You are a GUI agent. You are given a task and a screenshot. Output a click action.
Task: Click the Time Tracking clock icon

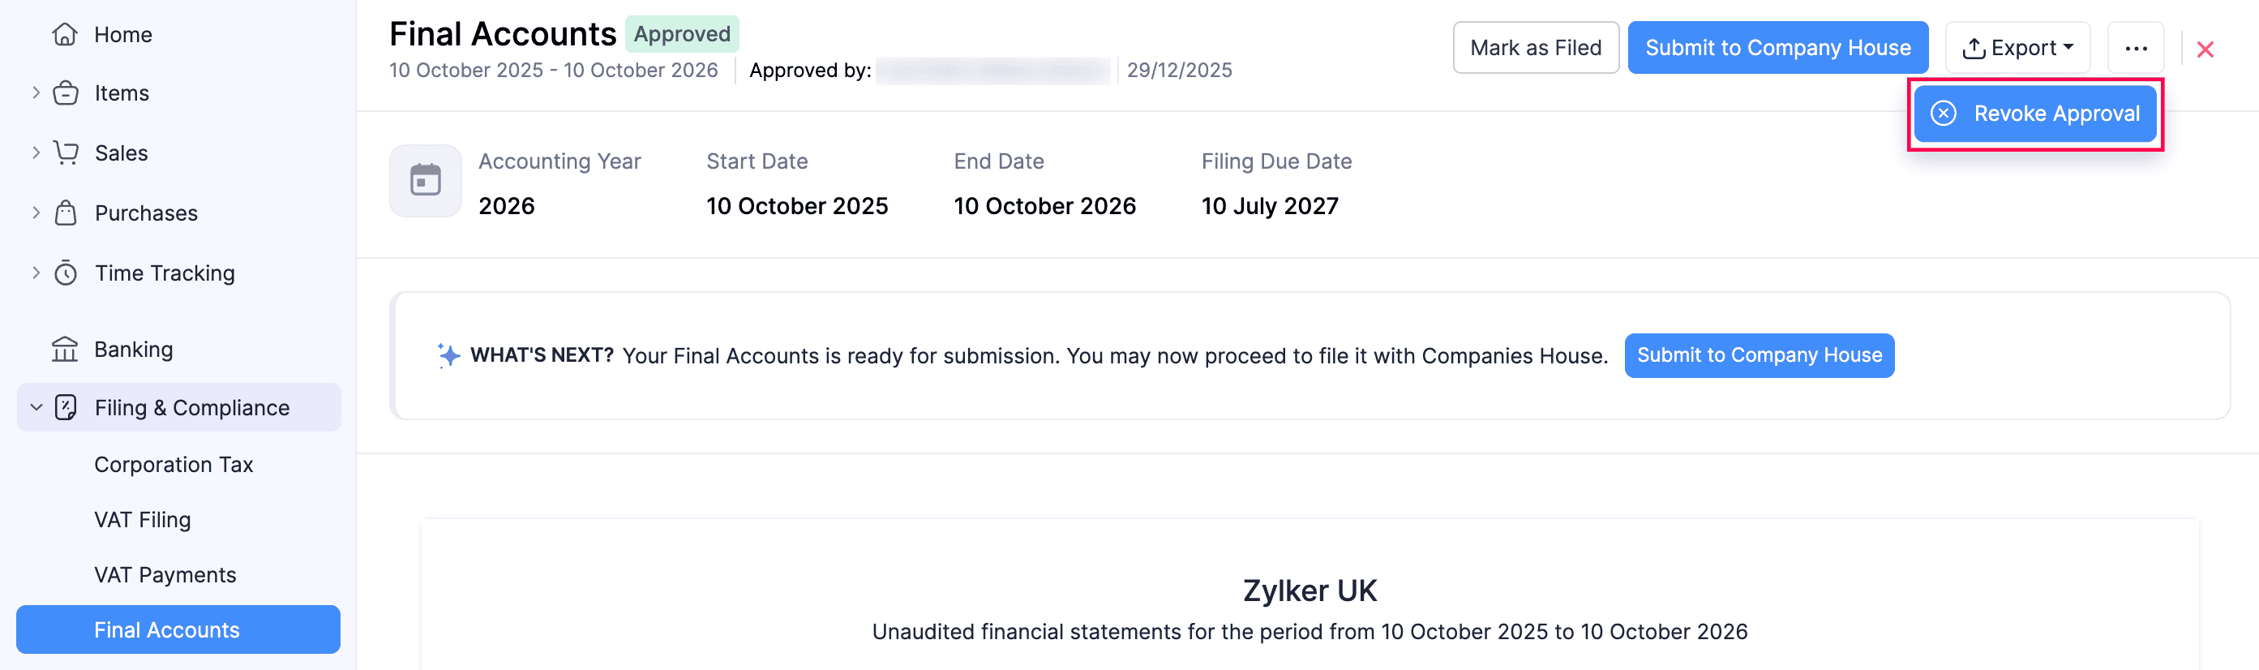[66, 273]
